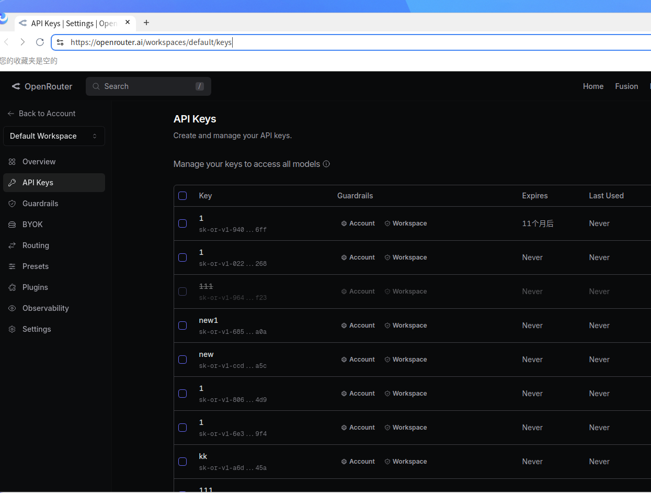Click Account guardrail in sk-or-v1-022 row
This screenshot has height=493, width=651.
(x=358, y=257)
